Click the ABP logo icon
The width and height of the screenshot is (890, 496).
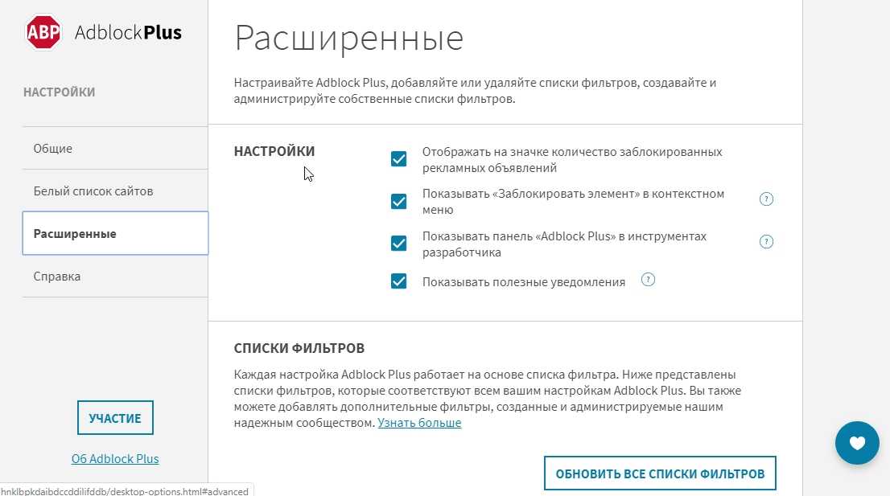pyautogui.click(x=43, y=32)
